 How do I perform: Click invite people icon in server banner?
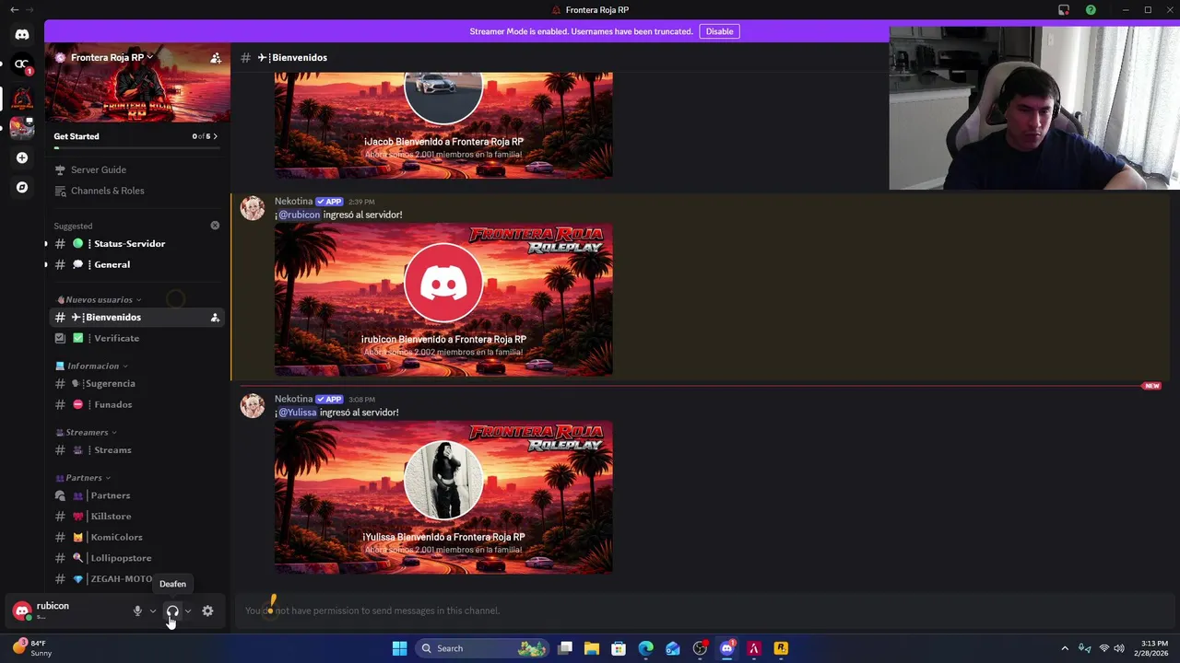[216, 58]
